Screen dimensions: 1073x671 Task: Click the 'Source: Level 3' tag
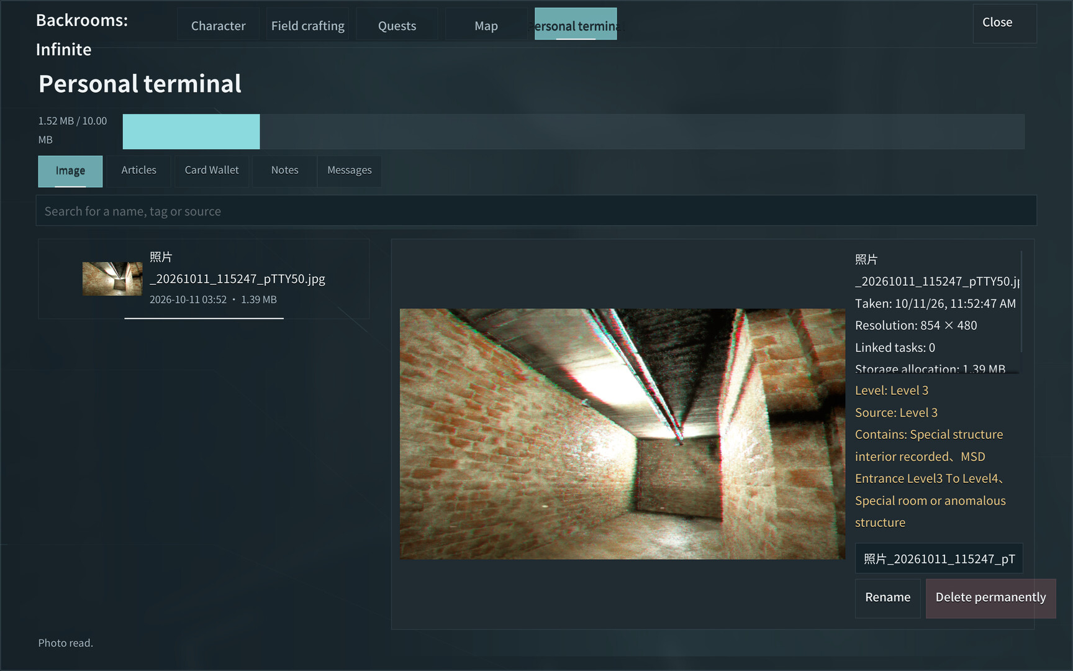(x=896, y=413)
